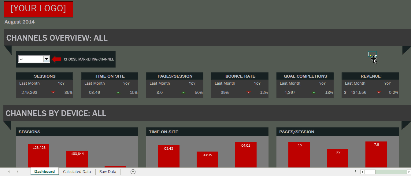The width and height of the screenshot is (411, 176).
Task: Select Goal Completions YoY 18%
Action: click(x=329, y=92)
